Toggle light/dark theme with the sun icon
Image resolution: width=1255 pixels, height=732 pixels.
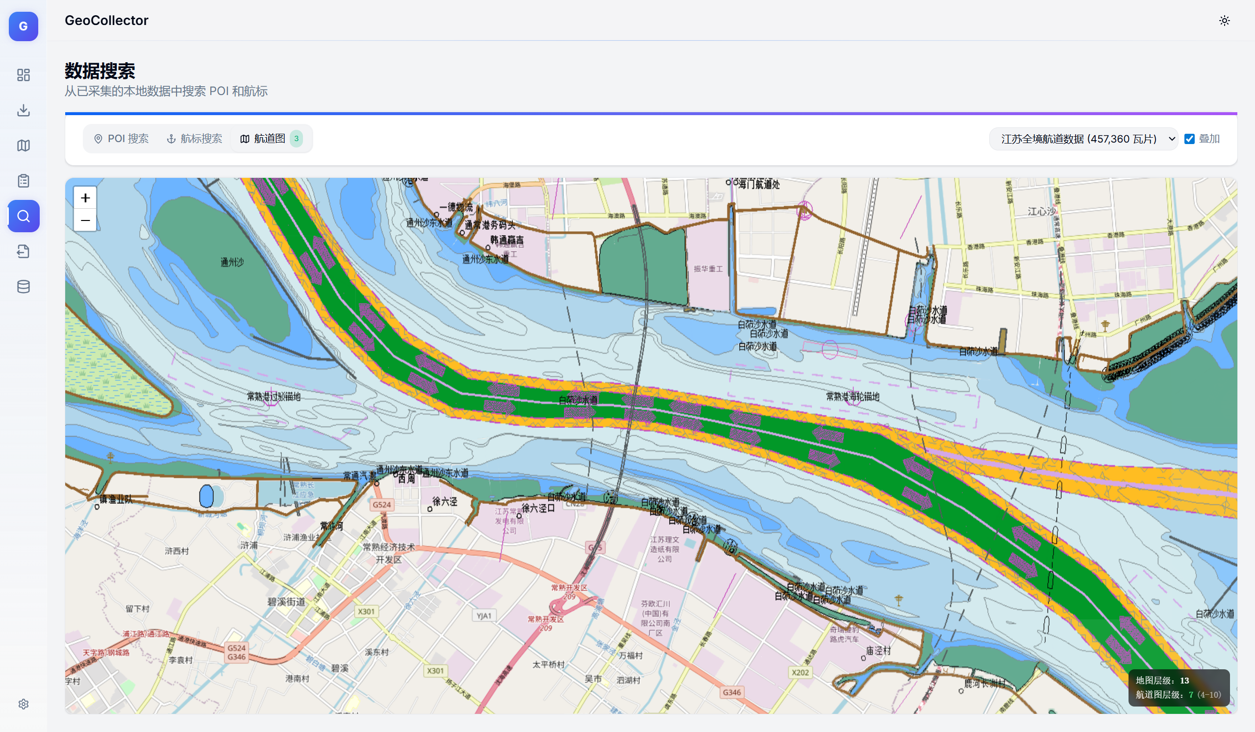tap(1225, 21)
